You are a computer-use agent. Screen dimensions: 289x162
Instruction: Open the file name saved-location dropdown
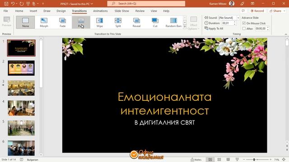point(92,4)
